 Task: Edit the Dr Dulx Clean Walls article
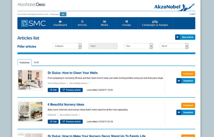click(53, 90)
